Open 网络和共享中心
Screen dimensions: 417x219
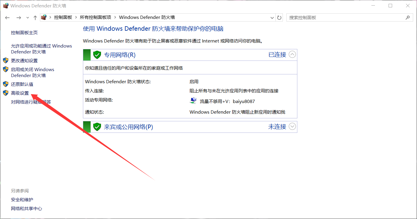27,208
